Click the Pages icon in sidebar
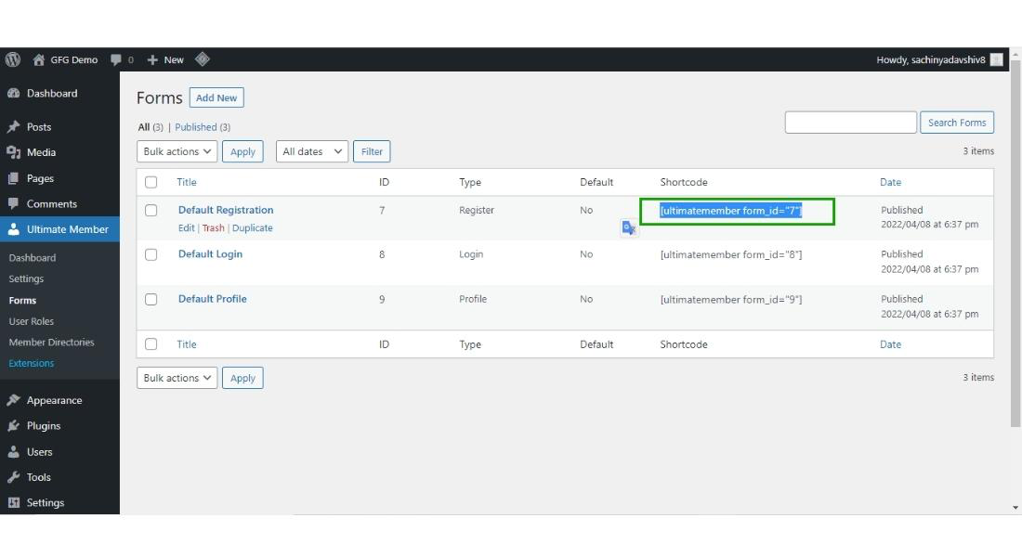 coord(13,178)
